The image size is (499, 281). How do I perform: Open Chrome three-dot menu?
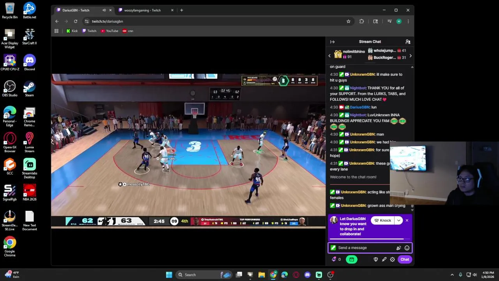408,21
